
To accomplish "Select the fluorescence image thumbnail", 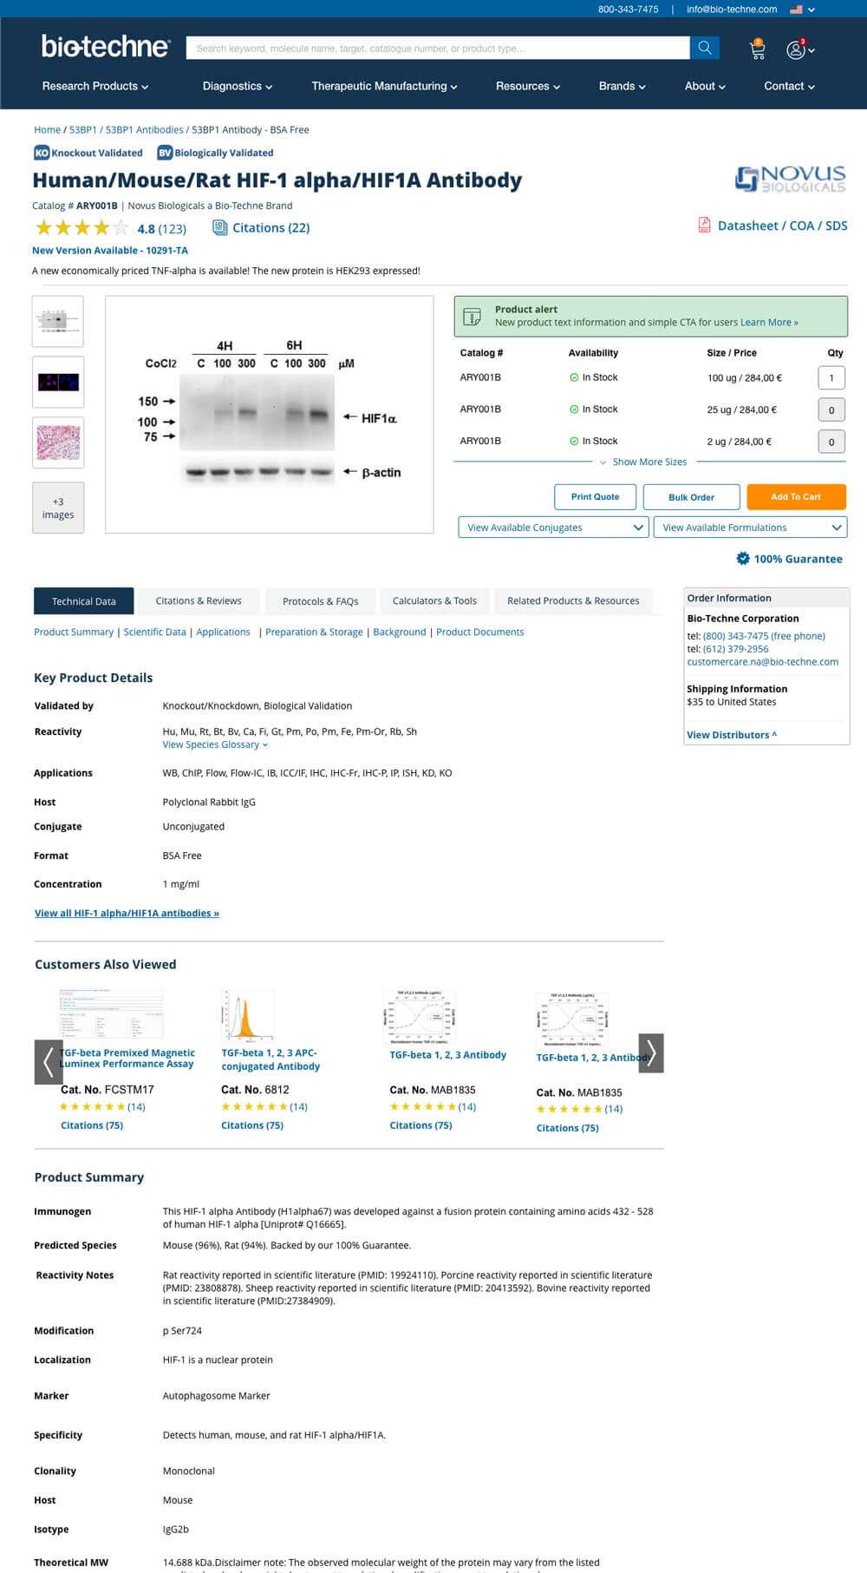I will pos(58,382).
